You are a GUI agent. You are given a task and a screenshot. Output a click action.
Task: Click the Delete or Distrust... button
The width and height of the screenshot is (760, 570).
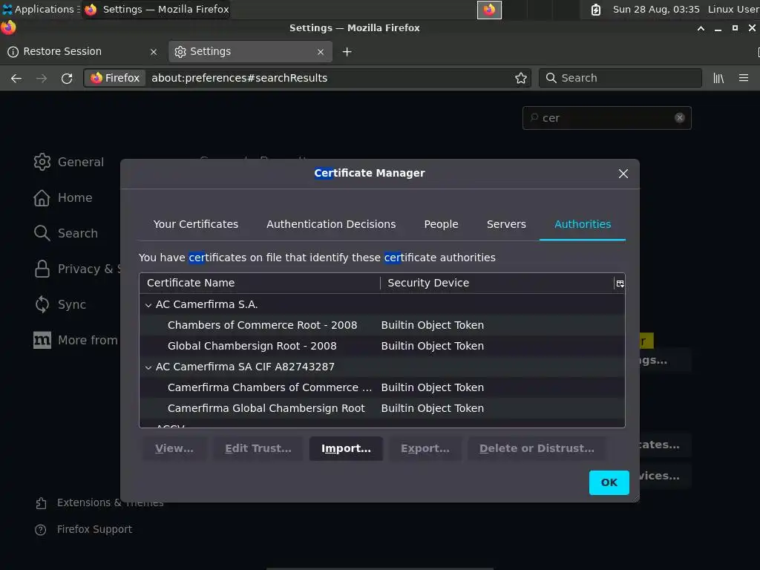(x=537, y=448)
